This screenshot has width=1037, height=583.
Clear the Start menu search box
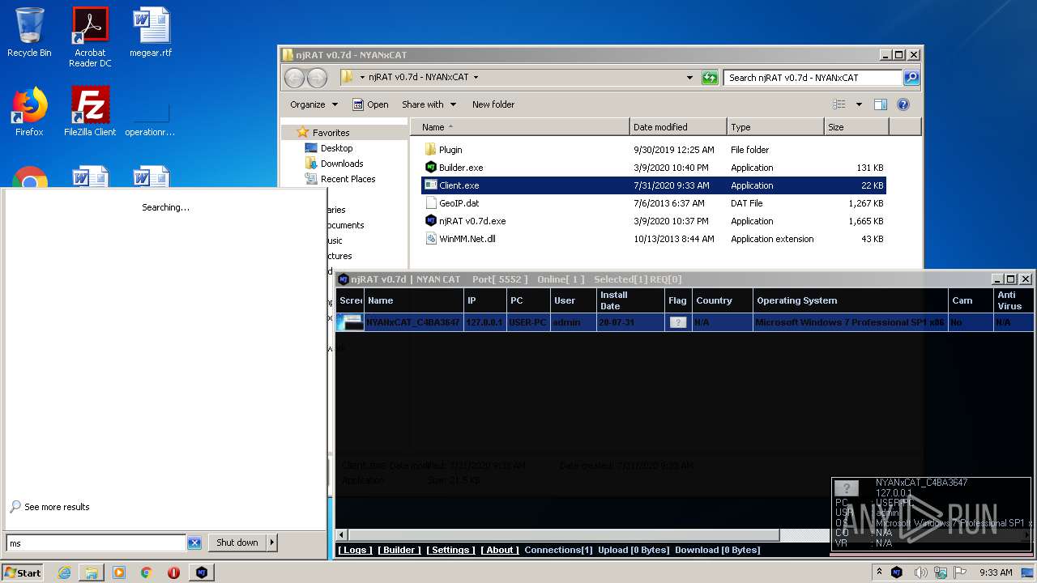194,543
